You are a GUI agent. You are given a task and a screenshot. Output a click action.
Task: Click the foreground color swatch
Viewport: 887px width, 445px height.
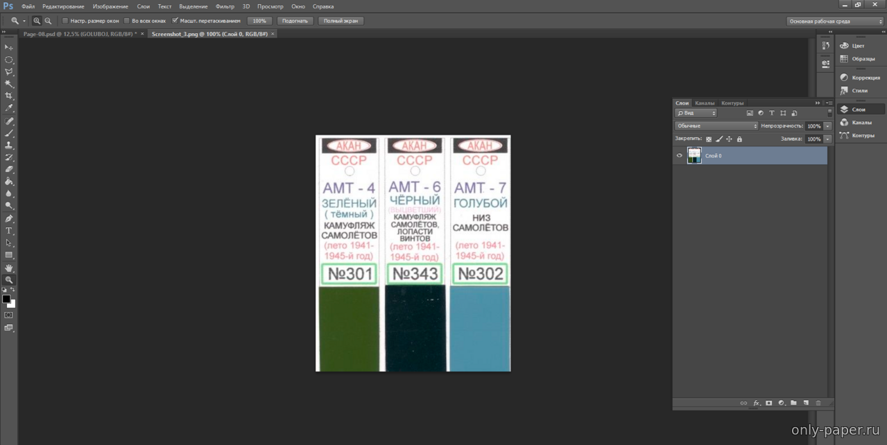(x=6, y=299)
